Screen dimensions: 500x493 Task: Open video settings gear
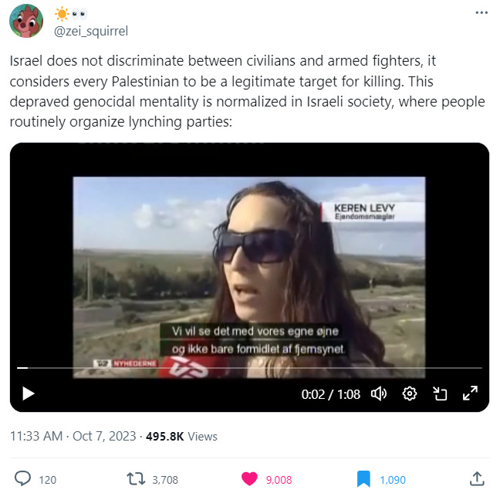pos(410,393)
